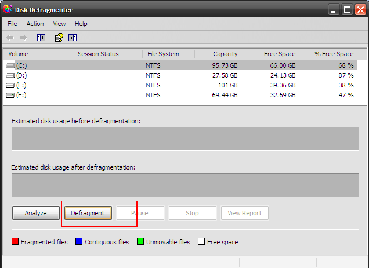Viewport: 369px width, 268px height.
Task: Open the Help toolbar icon
Action: point(59,38)
